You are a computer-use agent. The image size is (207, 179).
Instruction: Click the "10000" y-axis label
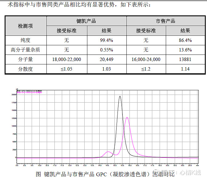14,126
